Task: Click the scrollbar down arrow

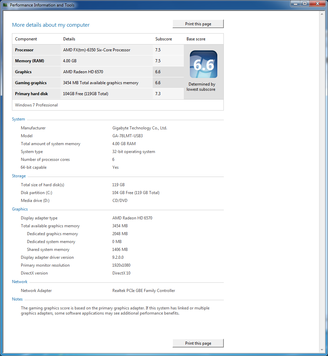Action: (x=322, y=350)
